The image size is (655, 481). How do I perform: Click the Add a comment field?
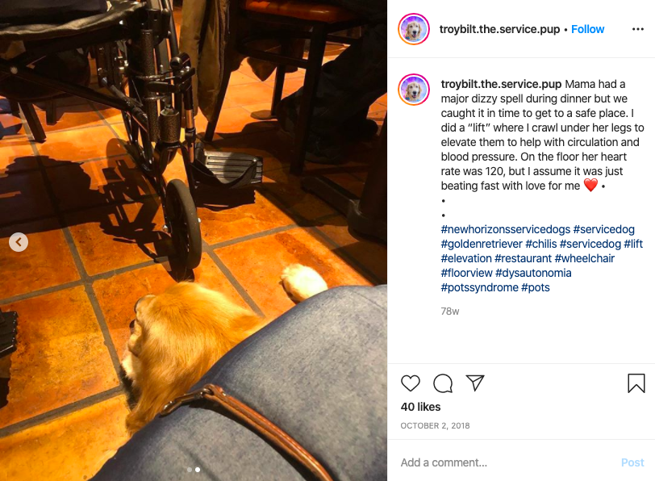click(x=506, y=462)
